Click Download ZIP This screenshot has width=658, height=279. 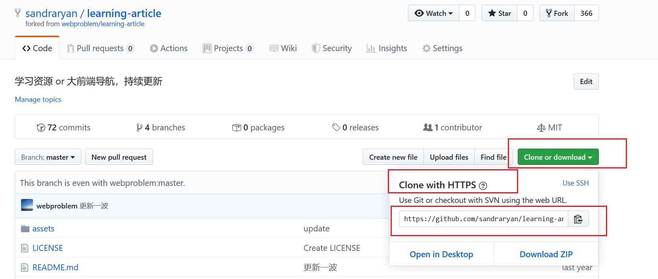(546, 254)
